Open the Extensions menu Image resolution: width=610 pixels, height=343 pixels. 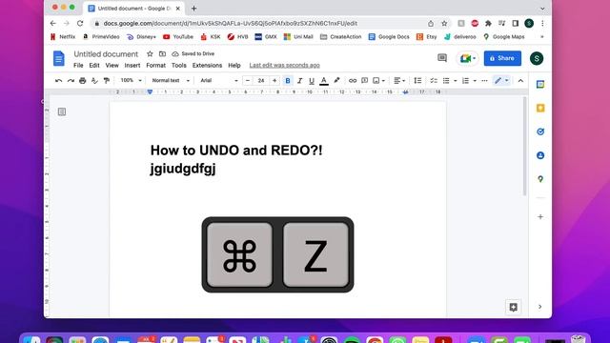[x=207, y=66]
